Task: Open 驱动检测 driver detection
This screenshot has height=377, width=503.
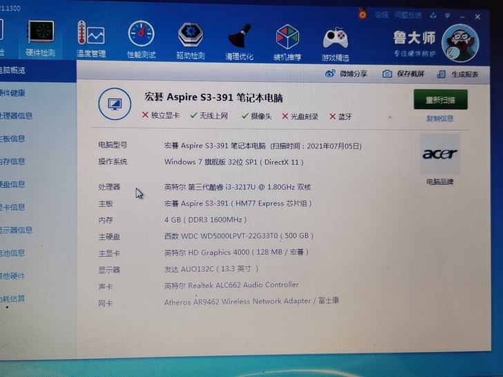Action: coord(191,41)
